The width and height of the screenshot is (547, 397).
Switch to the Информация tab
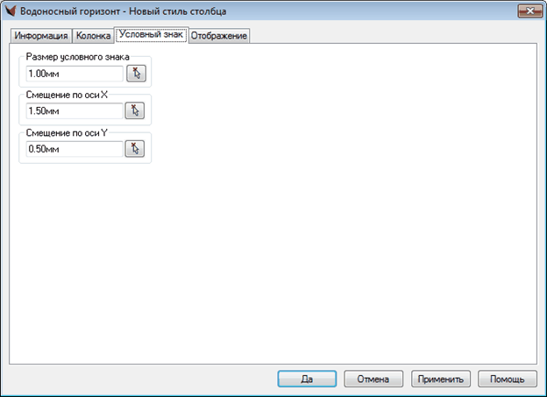(x=41, y=36)
